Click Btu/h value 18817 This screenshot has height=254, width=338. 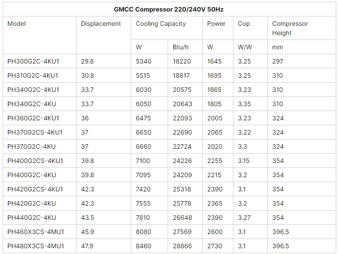[x=181, y=75]
